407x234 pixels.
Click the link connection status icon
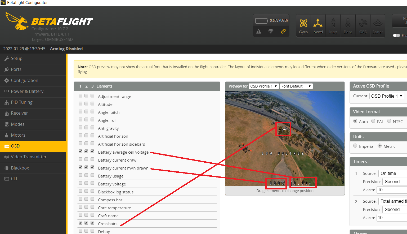[x=283, y=31]
